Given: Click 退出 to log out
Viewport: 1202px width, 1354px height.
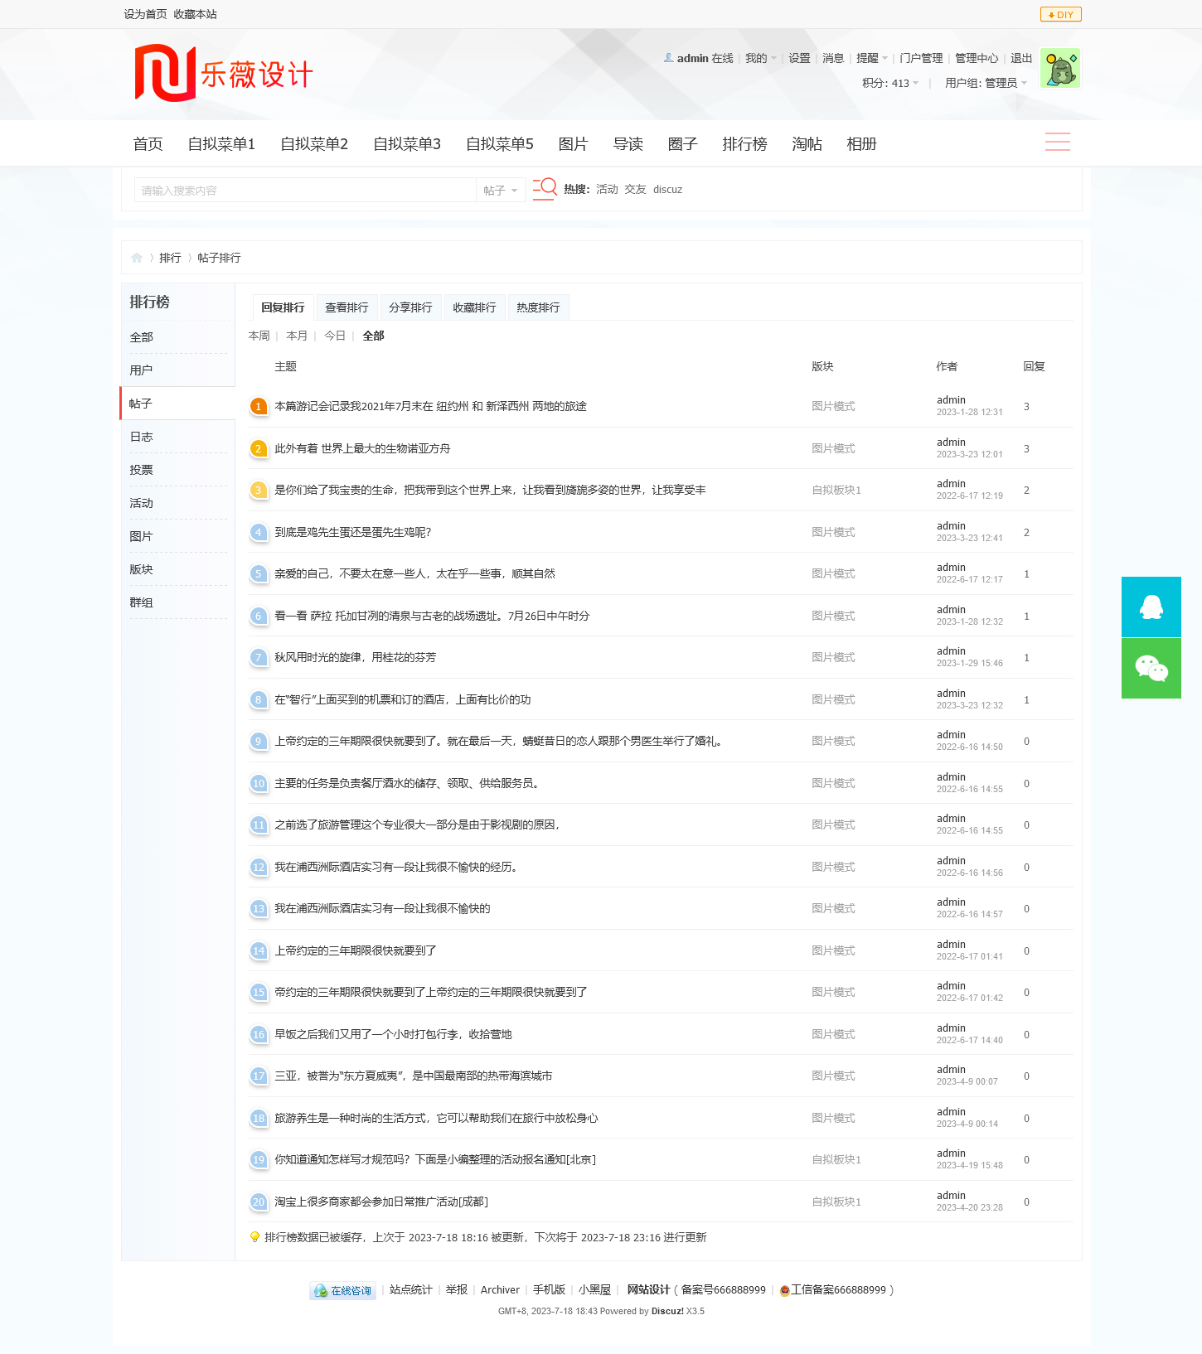Looking at the screenshot, I should [1020, 58].
